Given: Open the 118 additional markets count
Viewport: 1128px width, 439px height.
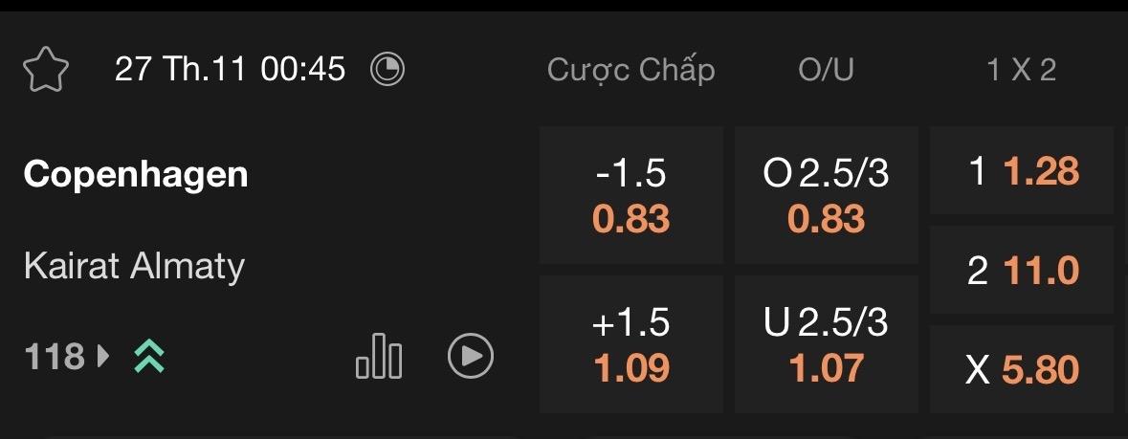Looking at the screenshot, I should click(x=54, y=357).
